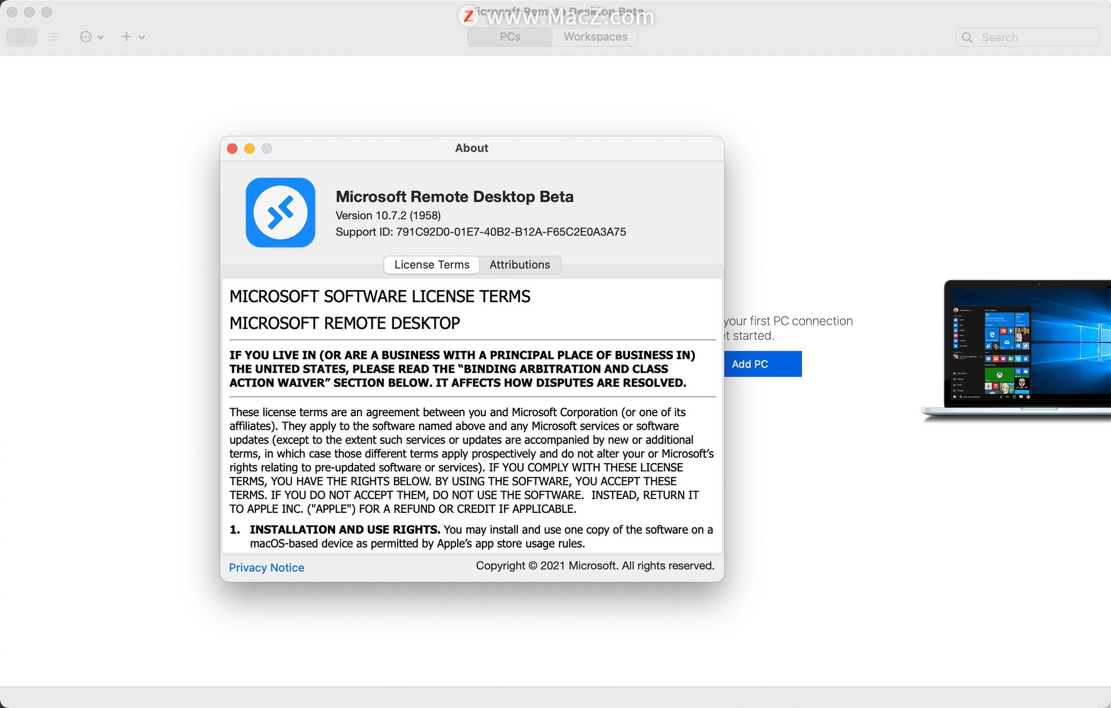The width and height of the screenshot is (1111, 708).
Task: Click the Privacy Notice link
Action: click(266, 567)
